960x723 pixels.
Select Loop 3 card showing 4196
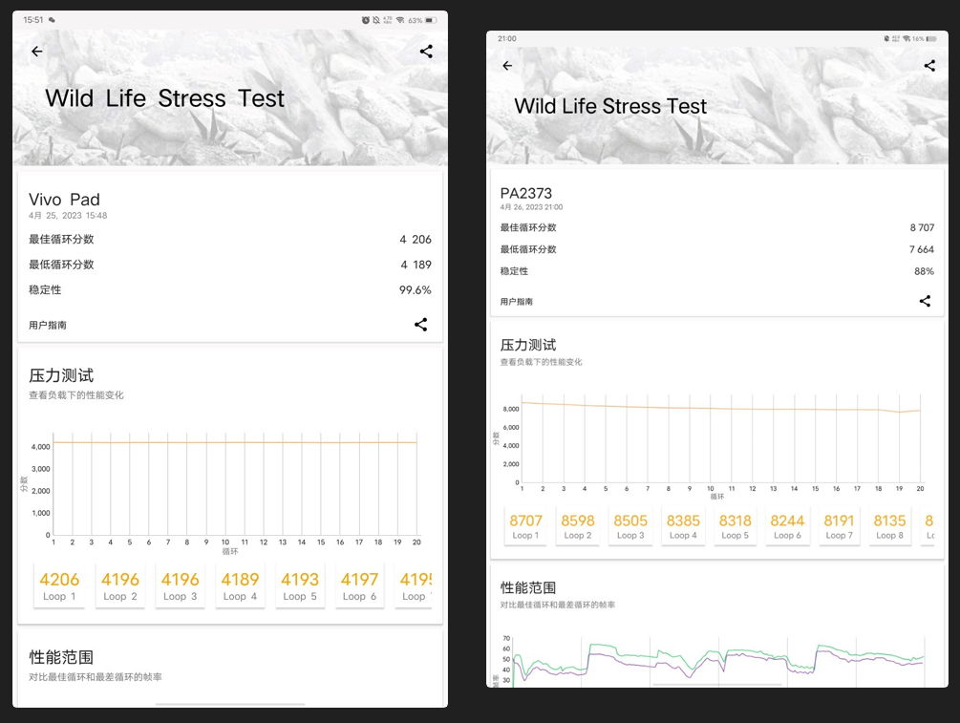[180, 585]
